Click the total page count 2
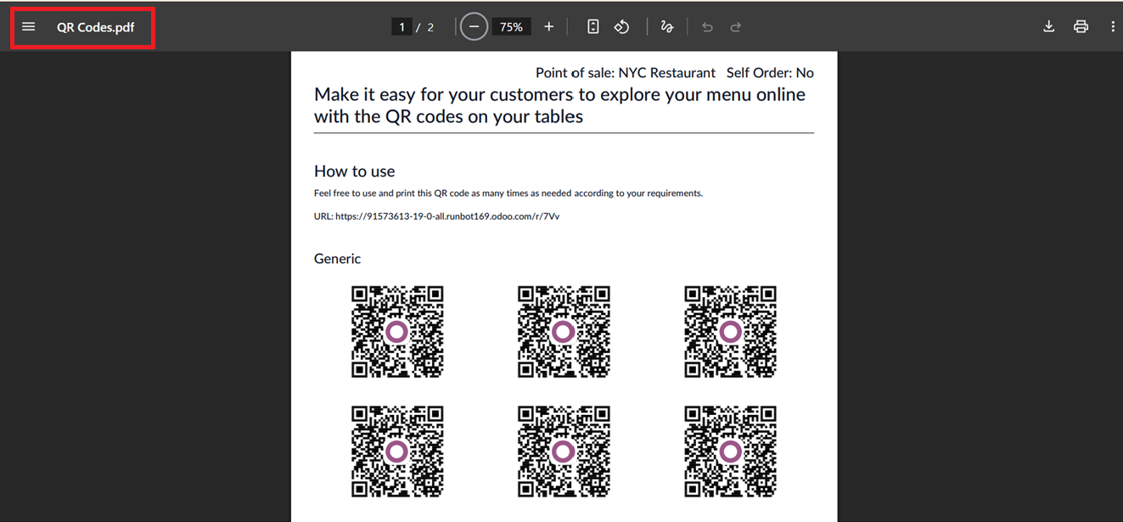Screen dimensions: 1123x522 pyautogui.click(x=430, y=27)
